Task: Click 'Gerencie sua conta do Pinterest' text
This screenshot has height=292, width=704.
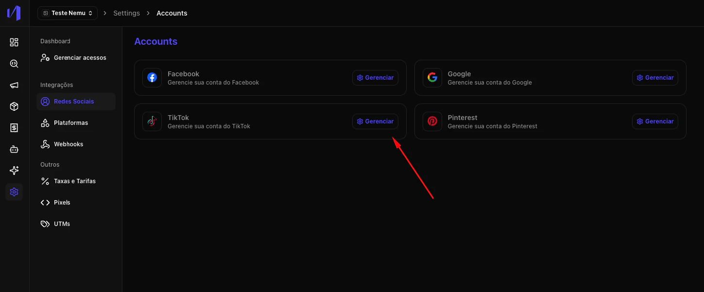Action: pyautogui.click(x=493, y=126)
